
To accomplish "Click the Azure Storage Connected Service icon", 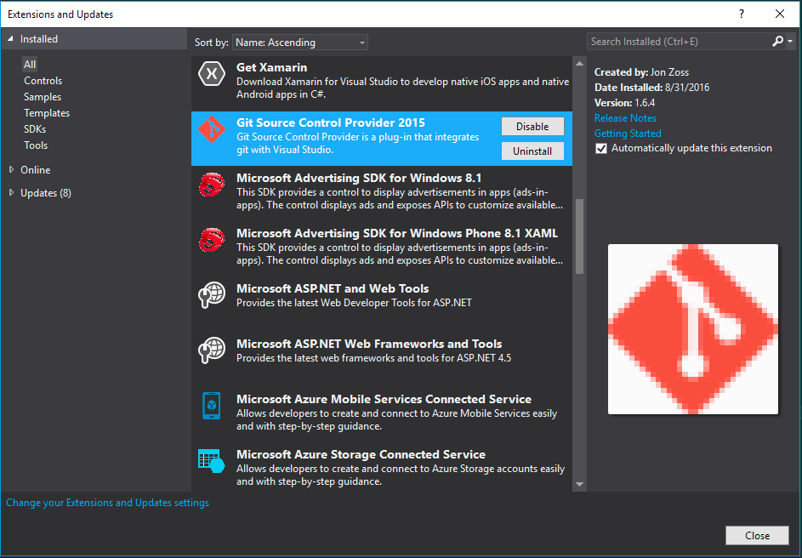I will (211, 461).
